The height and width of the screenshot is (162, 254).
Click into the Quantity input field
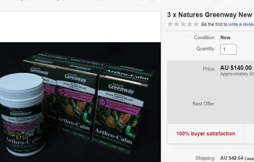(x=229, y=49)
